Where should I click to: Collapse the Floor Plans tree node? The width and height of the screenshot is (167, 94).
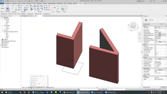pos(3,19)
